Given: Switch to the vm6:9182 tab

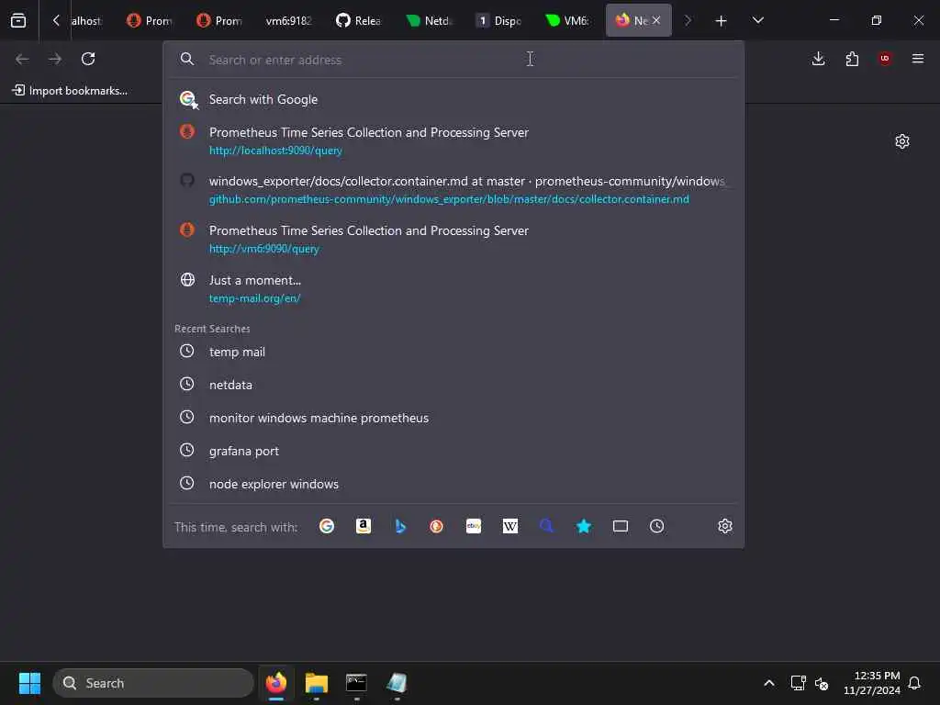Looking at the screenshot, I should [x=288, y=20].
